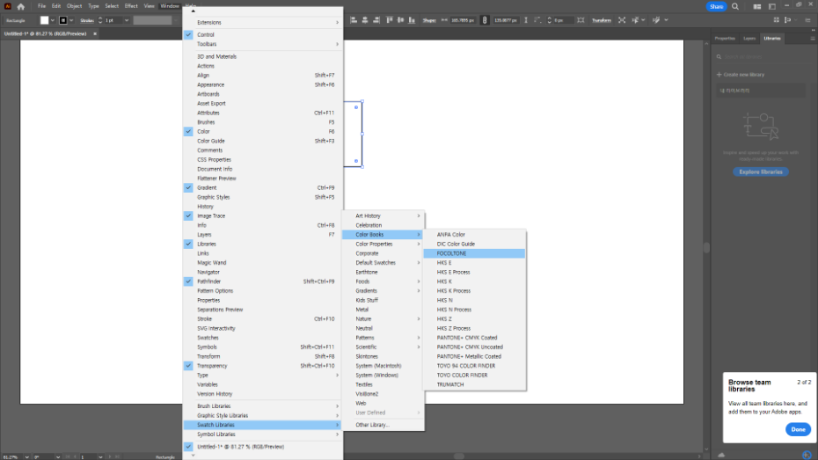This screenshot has width=818, height=460.
Task: Click the grid view icon in control bar
Action: [x=777, y=20]
